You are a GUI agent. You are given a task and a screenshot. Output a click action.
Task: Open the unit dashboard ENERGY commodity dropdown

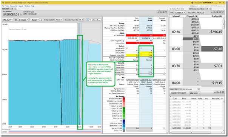pos(8,20)
